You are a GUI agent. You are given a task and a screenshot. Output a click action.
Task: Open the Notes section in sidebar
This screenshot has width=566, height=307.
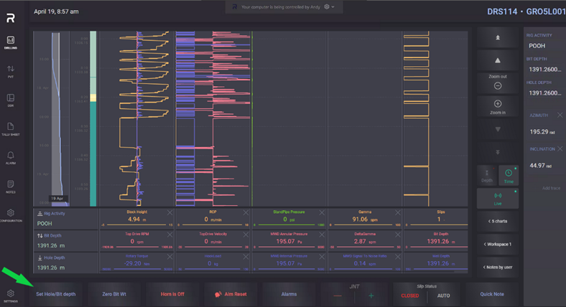tap(11, 186)
